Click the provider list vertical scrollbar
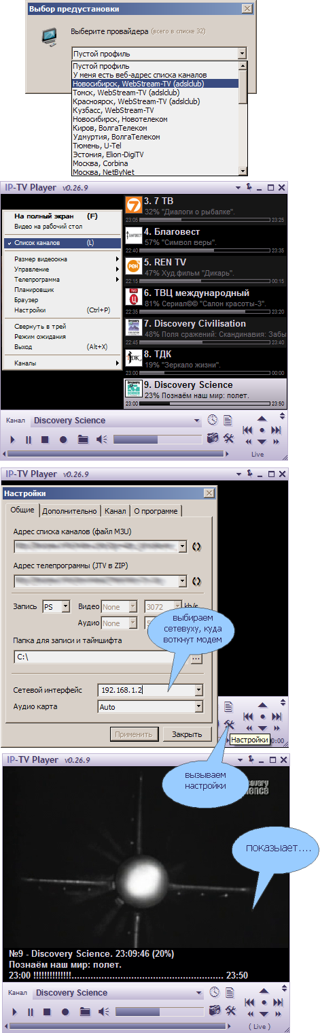The height and width of the screenshot is (1033, 320). [x=243, y=118]
